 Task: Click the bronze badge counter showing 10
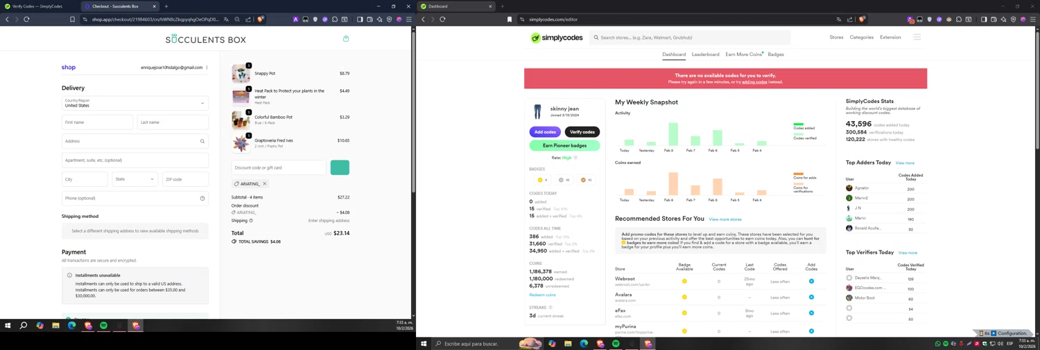(587, 180)
